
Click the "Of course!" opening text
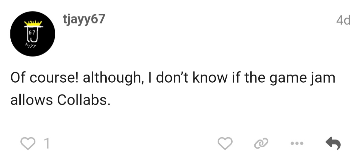click(44, 78)
